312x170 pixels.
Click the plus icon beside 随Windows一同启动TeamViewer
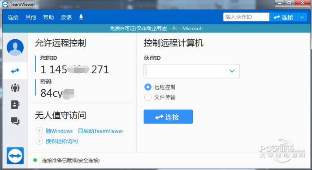[x=39, y=131]
